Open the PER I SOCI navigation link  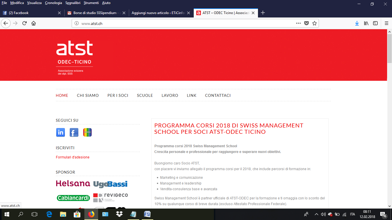pos(118,95)
